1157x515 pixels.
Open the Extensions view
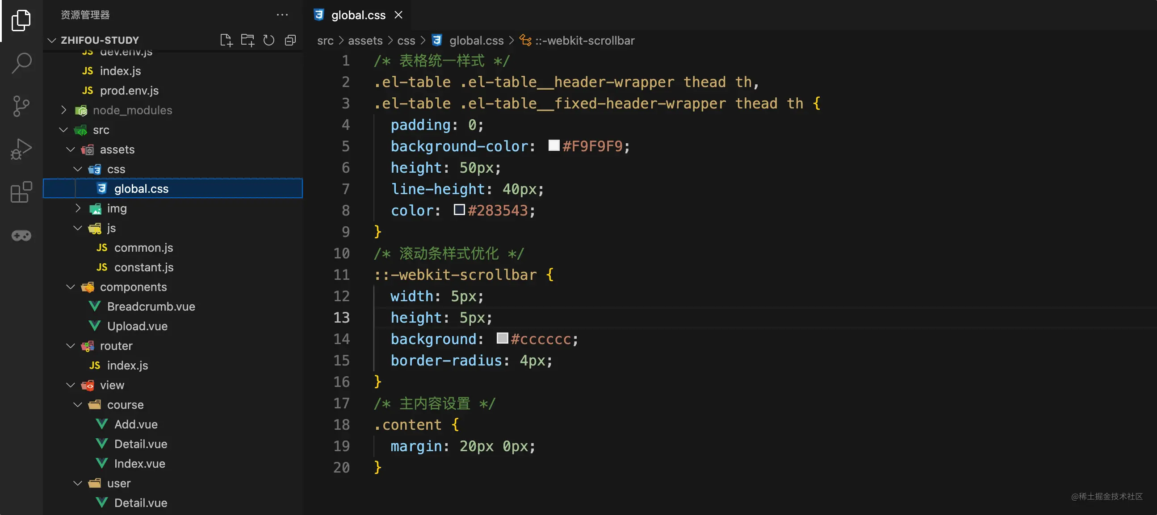tap(21, 192)
